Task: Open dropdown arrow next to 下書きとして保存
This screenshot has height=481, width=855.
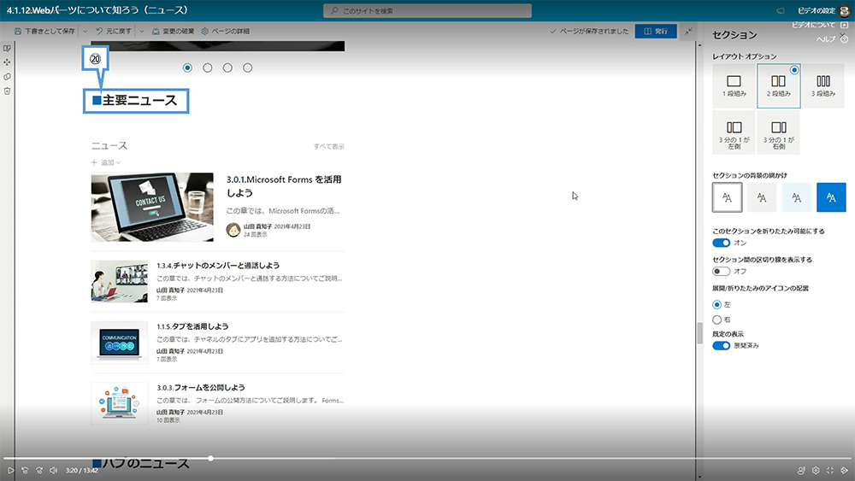Action: [x=85, y=31]
